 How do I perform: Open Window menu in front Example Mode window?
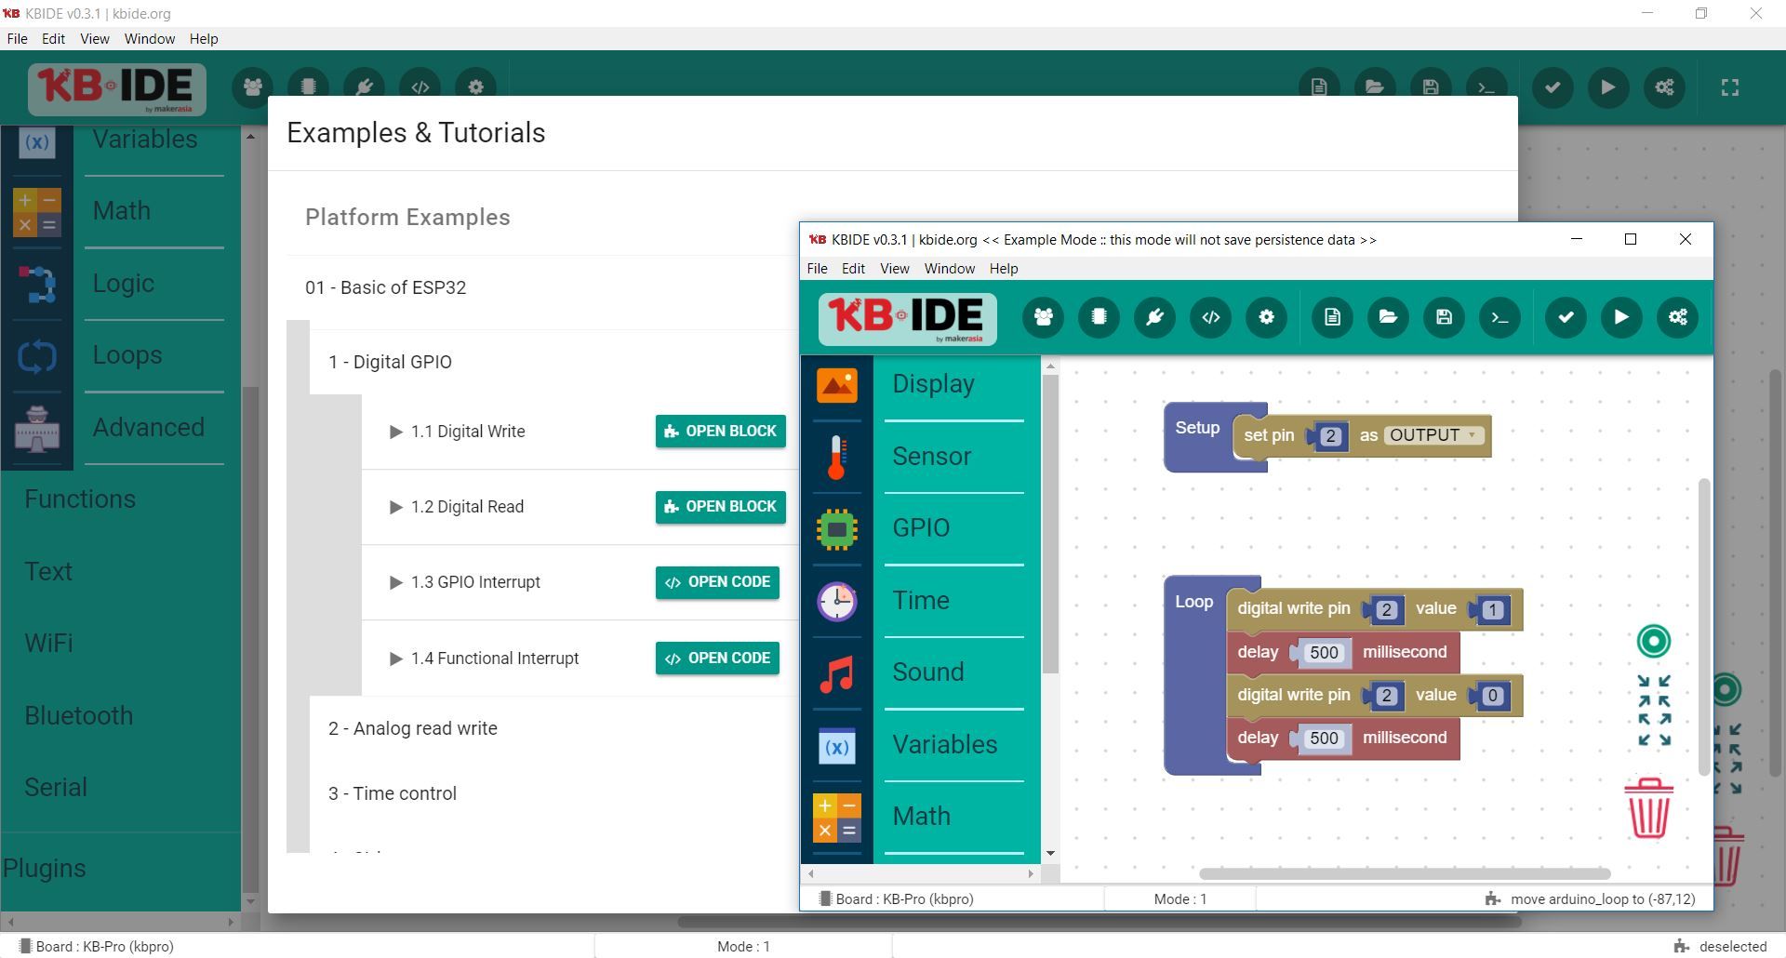[x=949, y=268]
